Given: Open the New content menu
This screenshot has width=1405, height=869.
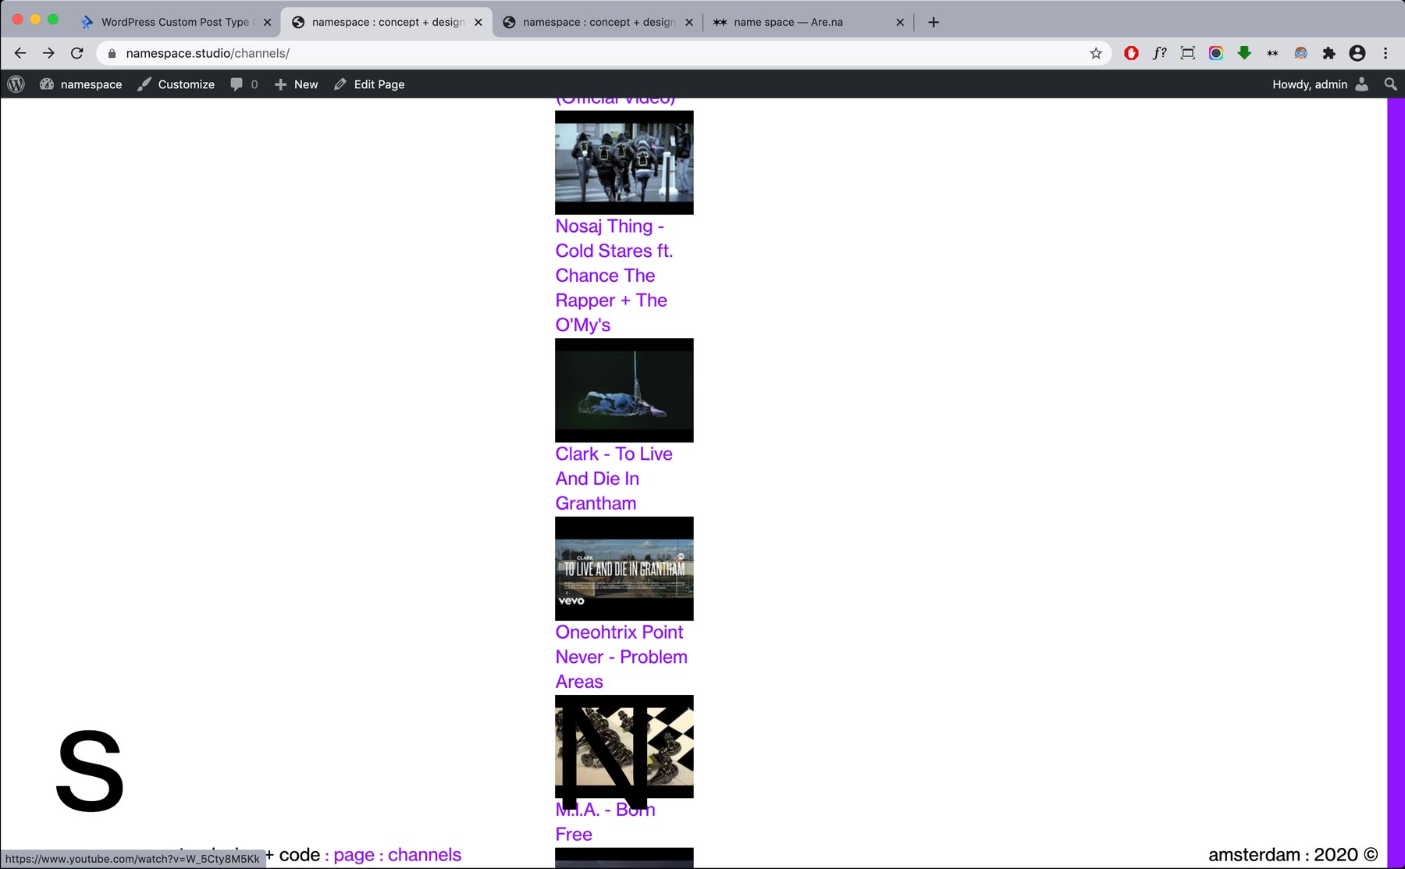Looking at the screenshot, I should click(x=296, y=84).
